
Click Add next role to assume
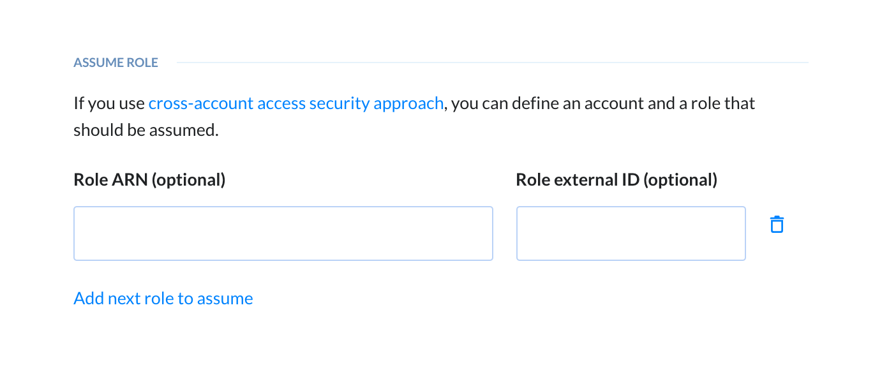163,299
